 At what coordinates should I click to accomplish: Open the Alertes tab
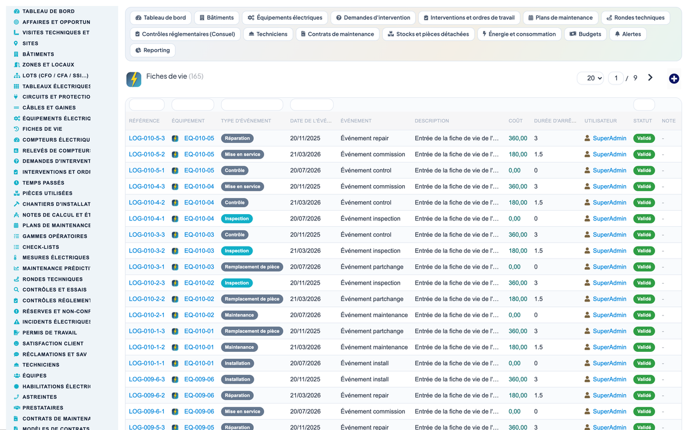point(628,34)
